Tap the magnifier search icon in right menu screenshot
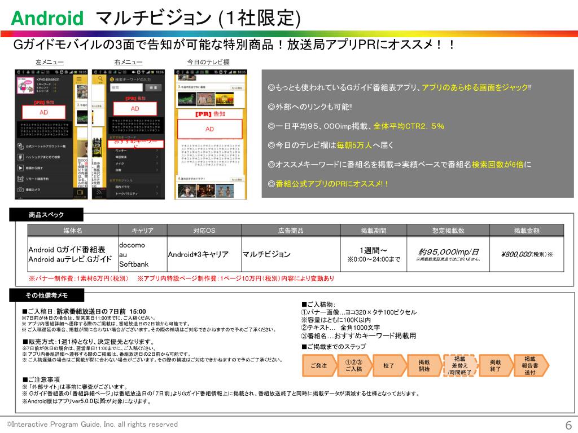 click(100, 79)
